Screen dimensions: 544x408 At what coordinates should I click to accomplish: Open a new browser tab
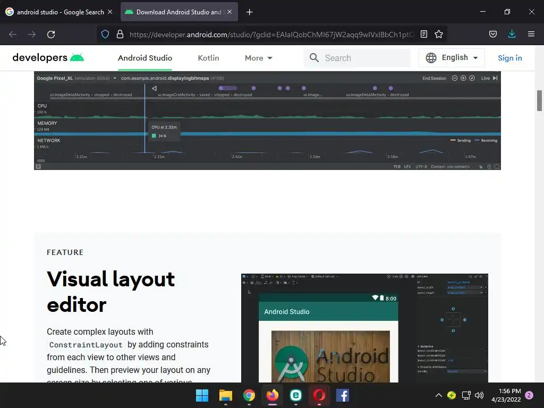pos(250,12)
